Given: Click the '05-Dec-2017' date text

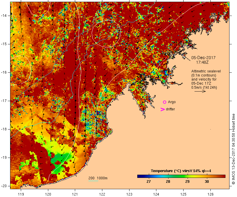Looking at the screenshot, I should (x=203, y=58).
